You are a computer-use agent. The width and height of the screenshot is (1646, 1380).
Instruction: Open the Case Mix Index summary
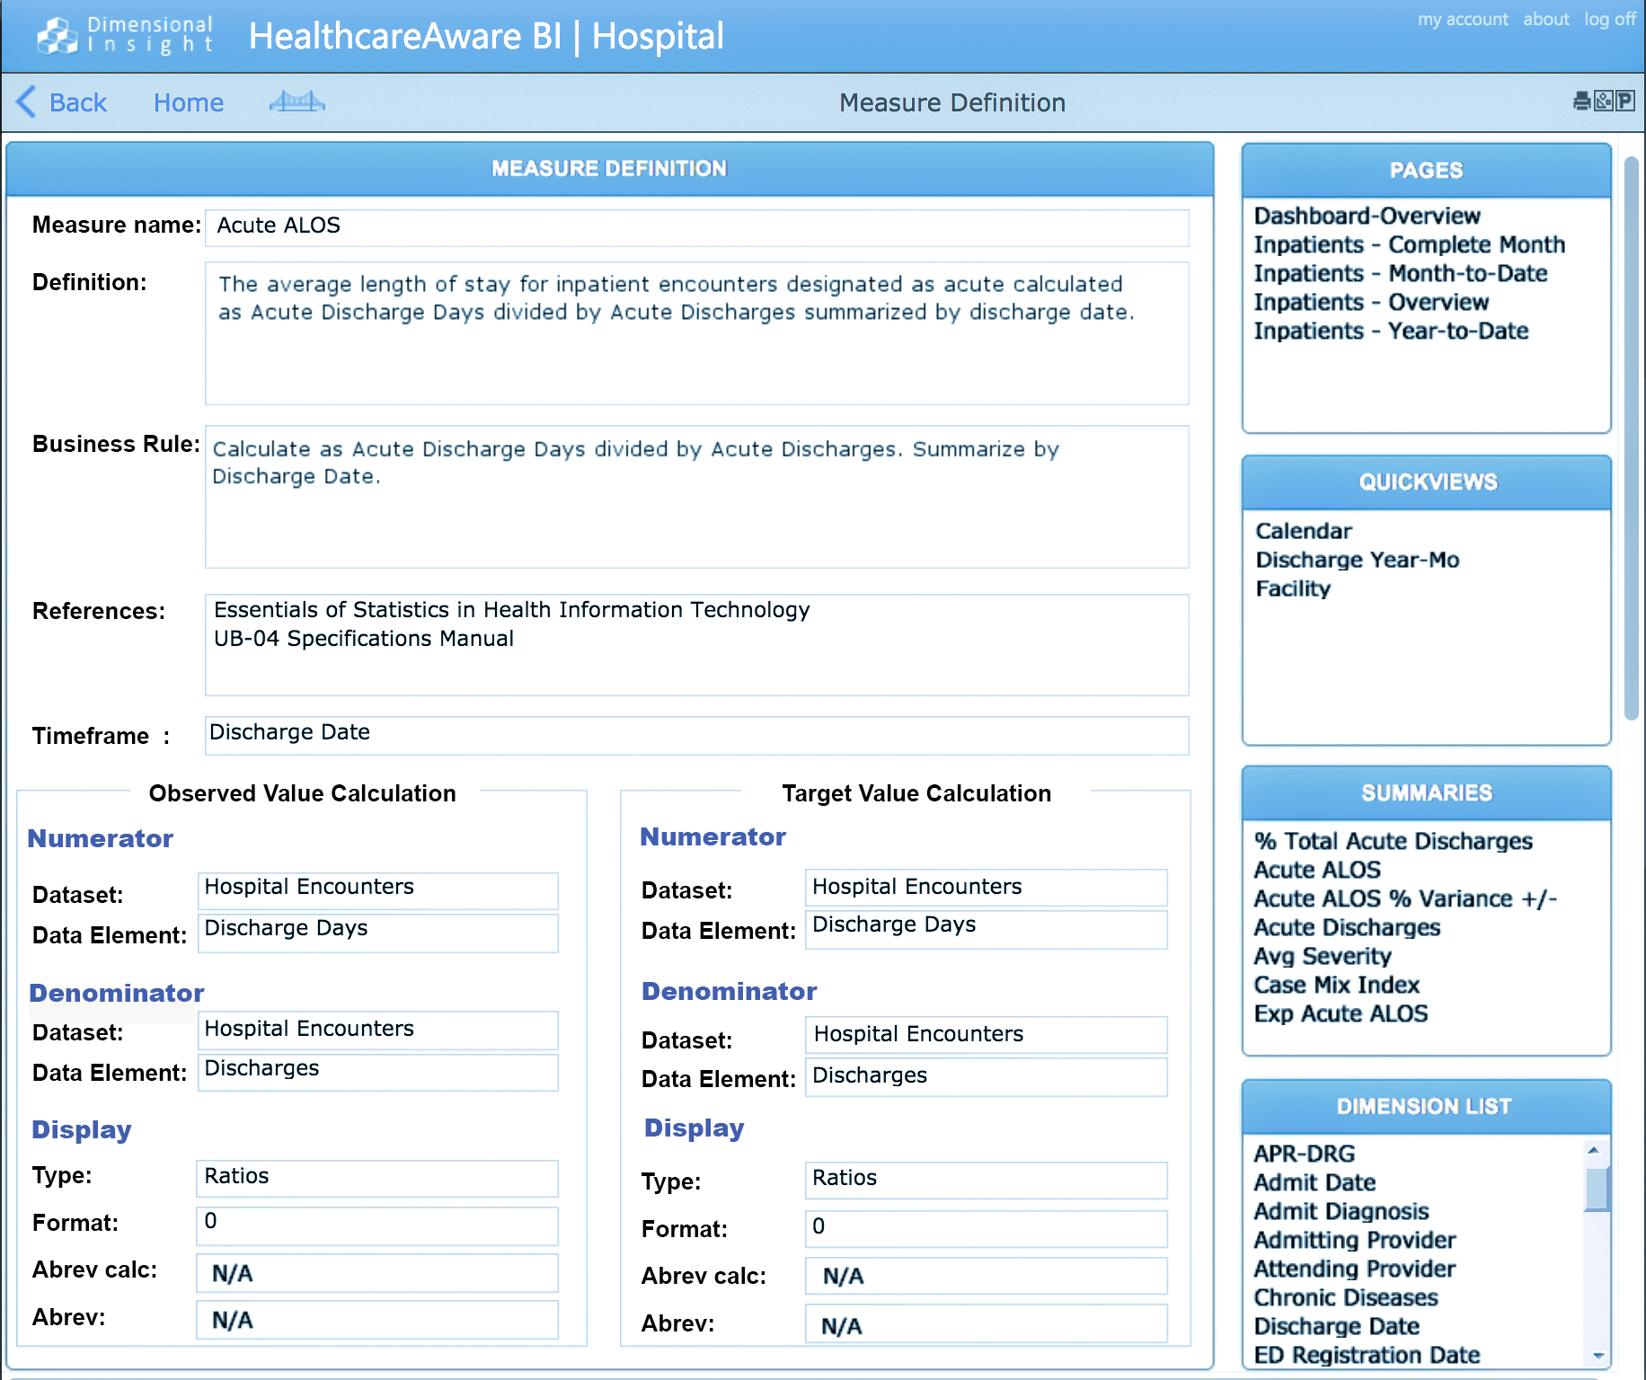[x=1336, y=986]
